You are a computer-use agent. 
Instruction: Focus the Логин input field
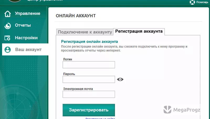[x=89, y=65]
